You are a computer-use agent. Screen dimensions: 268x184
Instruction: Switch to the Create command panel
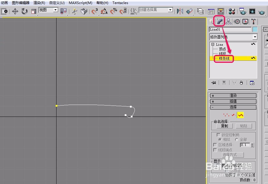click(x=211, y=22)
